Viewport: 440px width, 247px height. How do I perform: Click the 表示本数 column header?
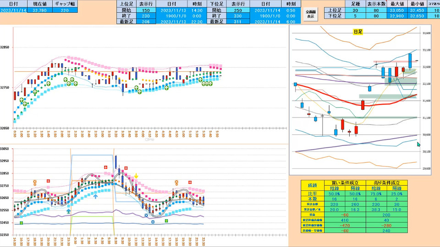tap(376, 4)
